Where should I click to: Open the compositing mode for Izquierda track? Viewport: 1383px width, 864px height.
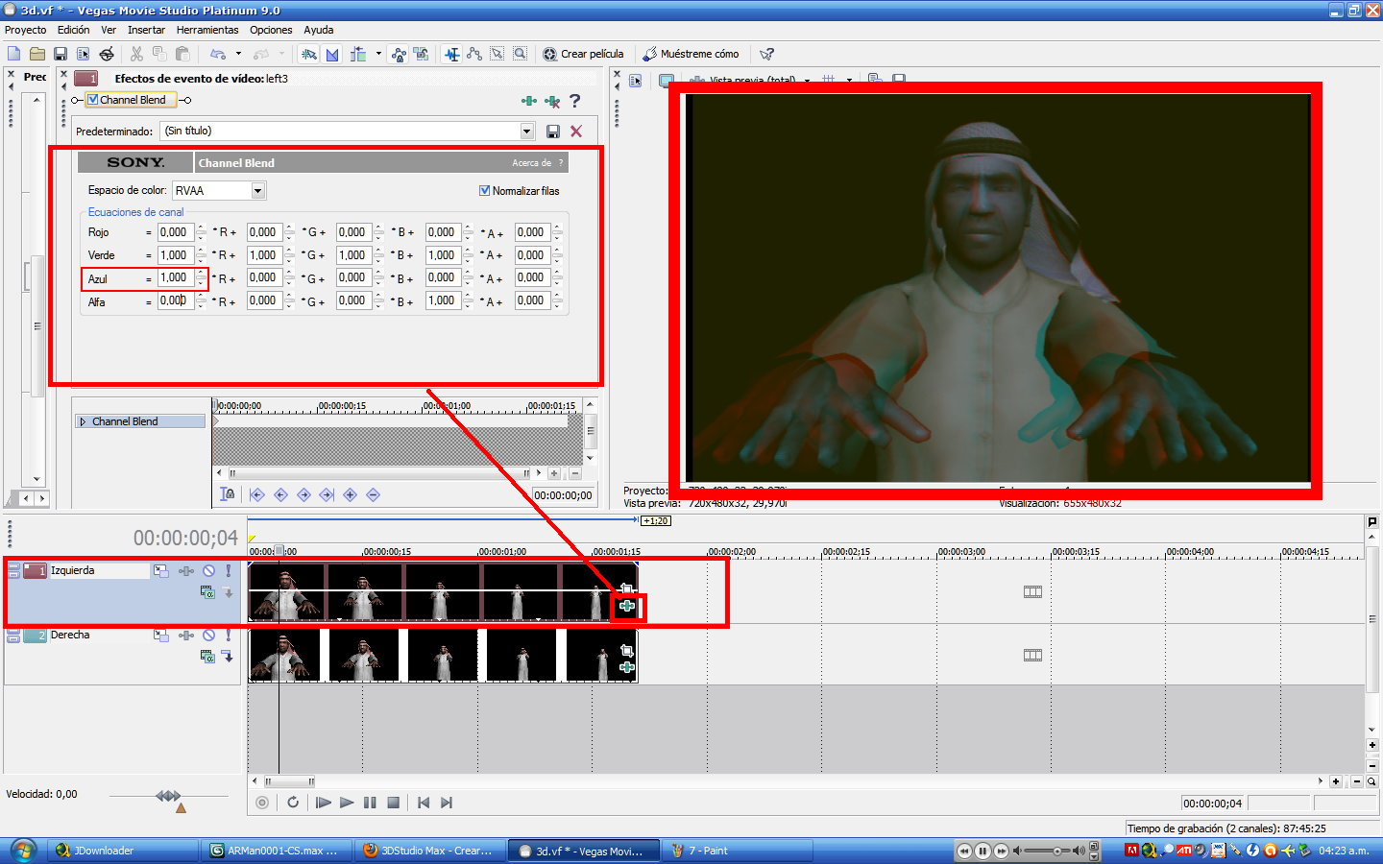(x=207, y=592)
